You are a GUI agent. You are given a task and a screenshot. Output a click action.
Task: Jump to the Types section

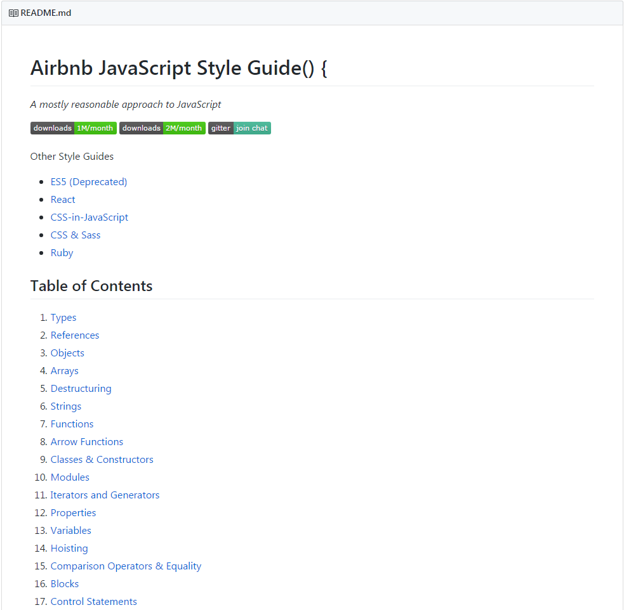pos(63,318)
